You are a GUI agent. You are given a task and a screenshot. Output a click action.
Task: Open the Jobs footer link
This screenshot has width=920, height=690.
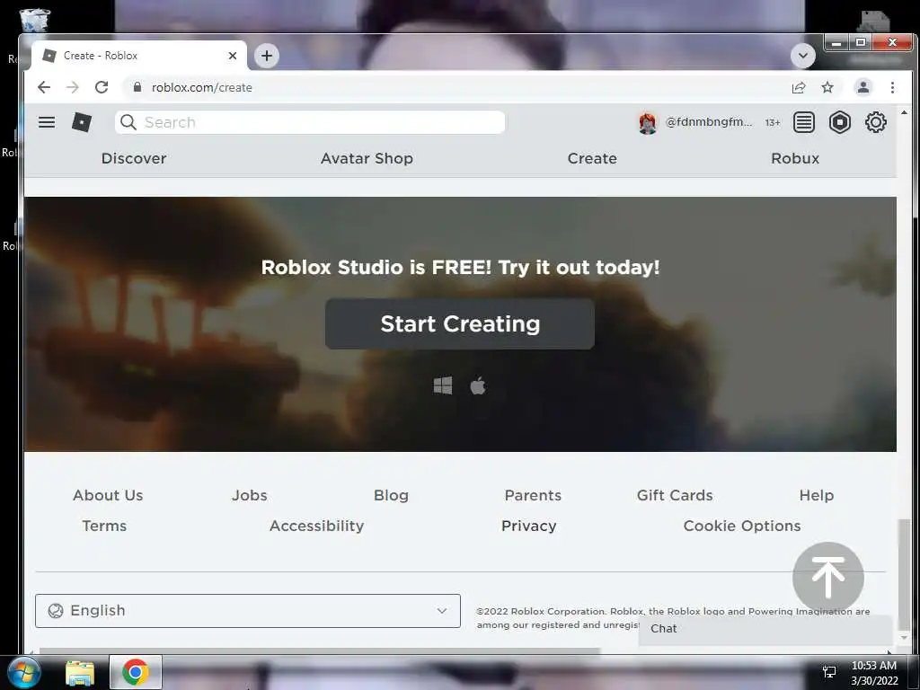[250, 495]
